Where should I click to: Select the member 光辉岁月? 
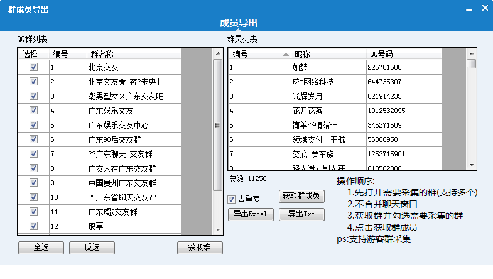pyautogui.click(x=307, y=96)
